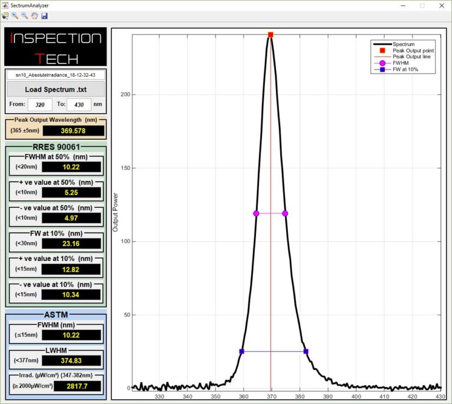The width and height of the screenshot is (452, 404).
Task: Click the left magenta FWHM marker
Action: 256,213
